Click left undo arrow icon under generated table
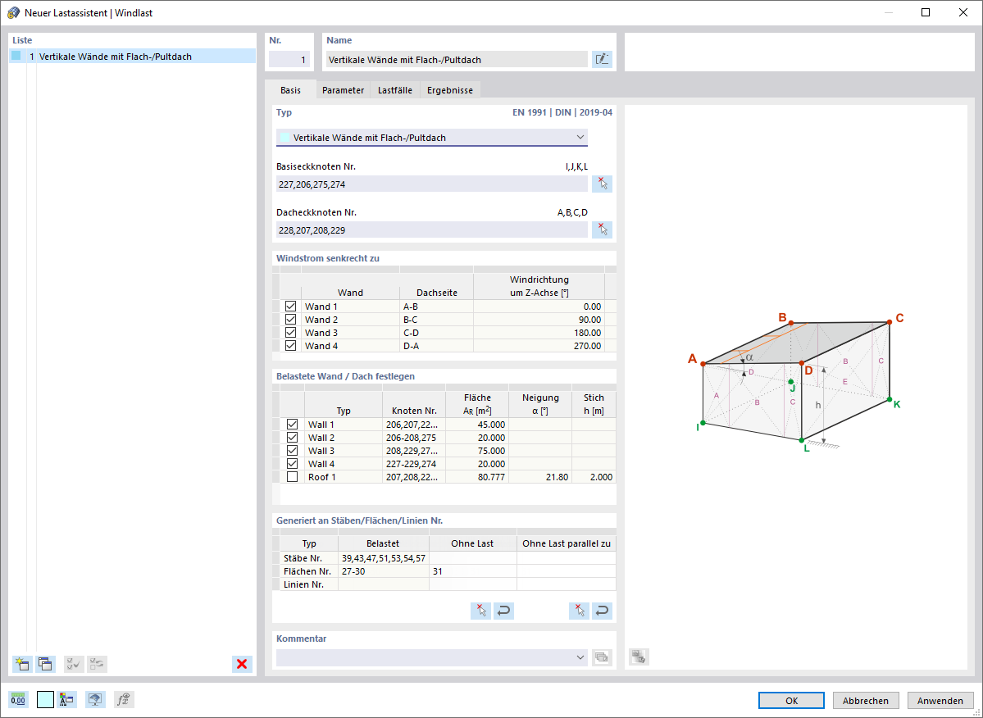 coord(503,611)
